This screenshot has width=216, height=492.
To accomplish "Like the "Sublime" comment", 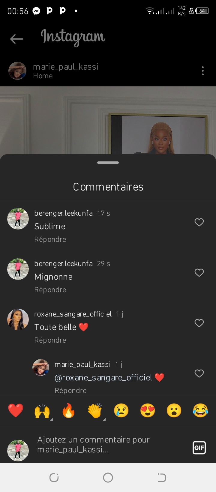I will point(199,222).
